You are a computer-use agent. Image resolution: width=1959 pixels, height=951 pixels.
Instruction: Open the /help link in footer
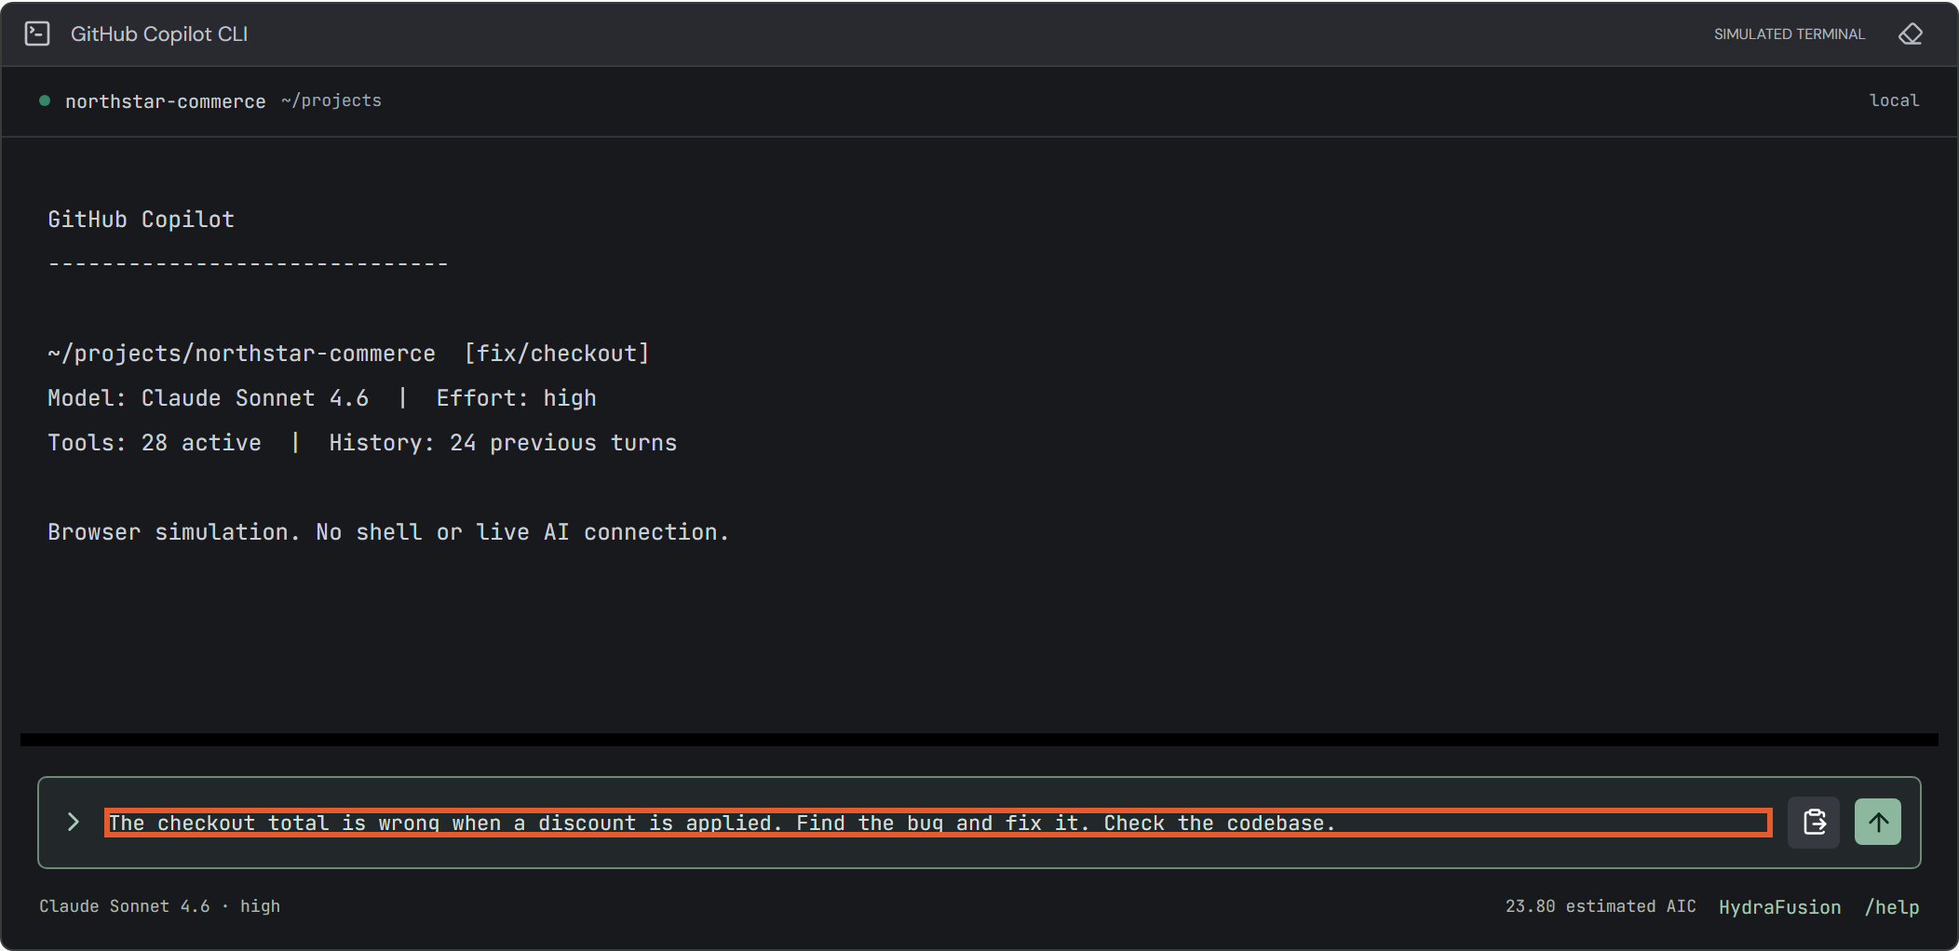1892,907
